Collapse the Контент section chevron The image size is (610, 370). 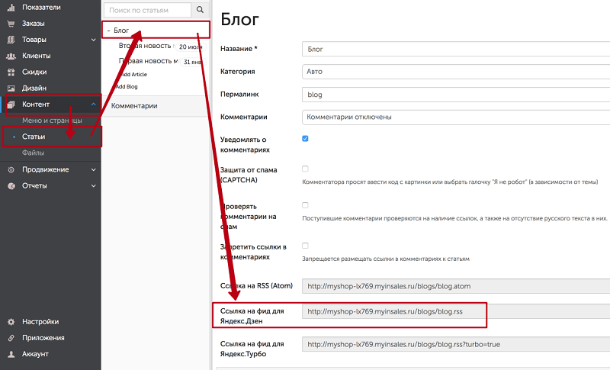click(92, 105)
